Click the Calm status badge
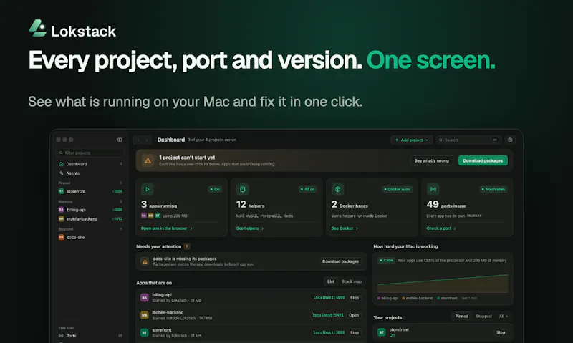Image resolution: width=573 pixels, height=343 pixels. coord(386,261)
